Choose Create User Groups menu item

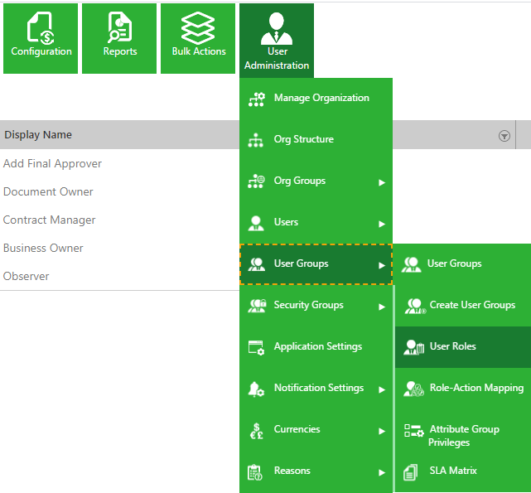[x=471, y=305]
